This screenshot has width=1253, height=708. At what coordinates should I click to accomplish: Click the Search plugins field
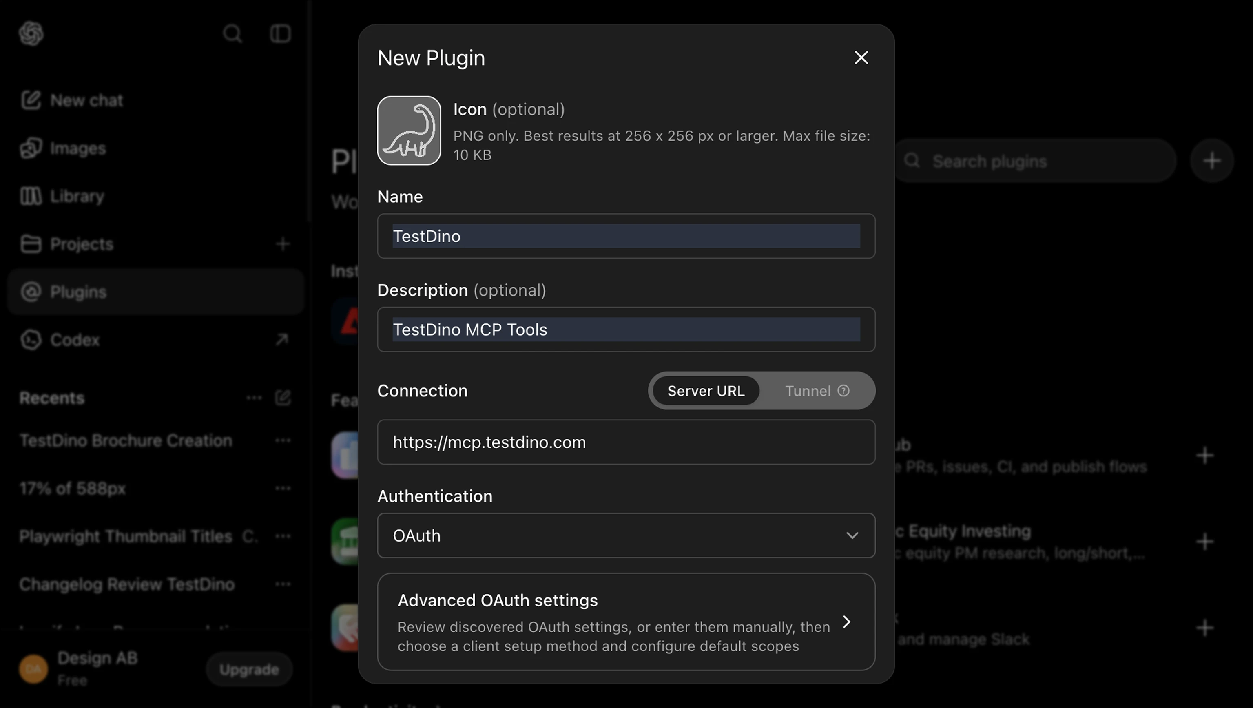click(x=1035, y=161)
